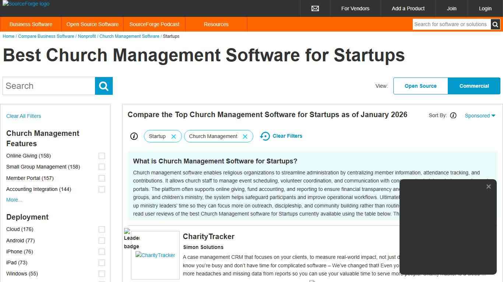
Task: Click the envelope newsletter icon in the header
Action: click(x=315, y=8)
